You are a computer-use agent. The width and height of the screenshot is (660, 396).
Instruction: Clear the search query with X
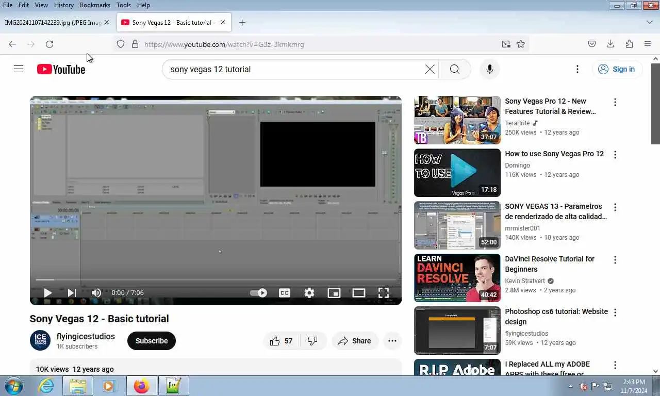pos(430,69)
